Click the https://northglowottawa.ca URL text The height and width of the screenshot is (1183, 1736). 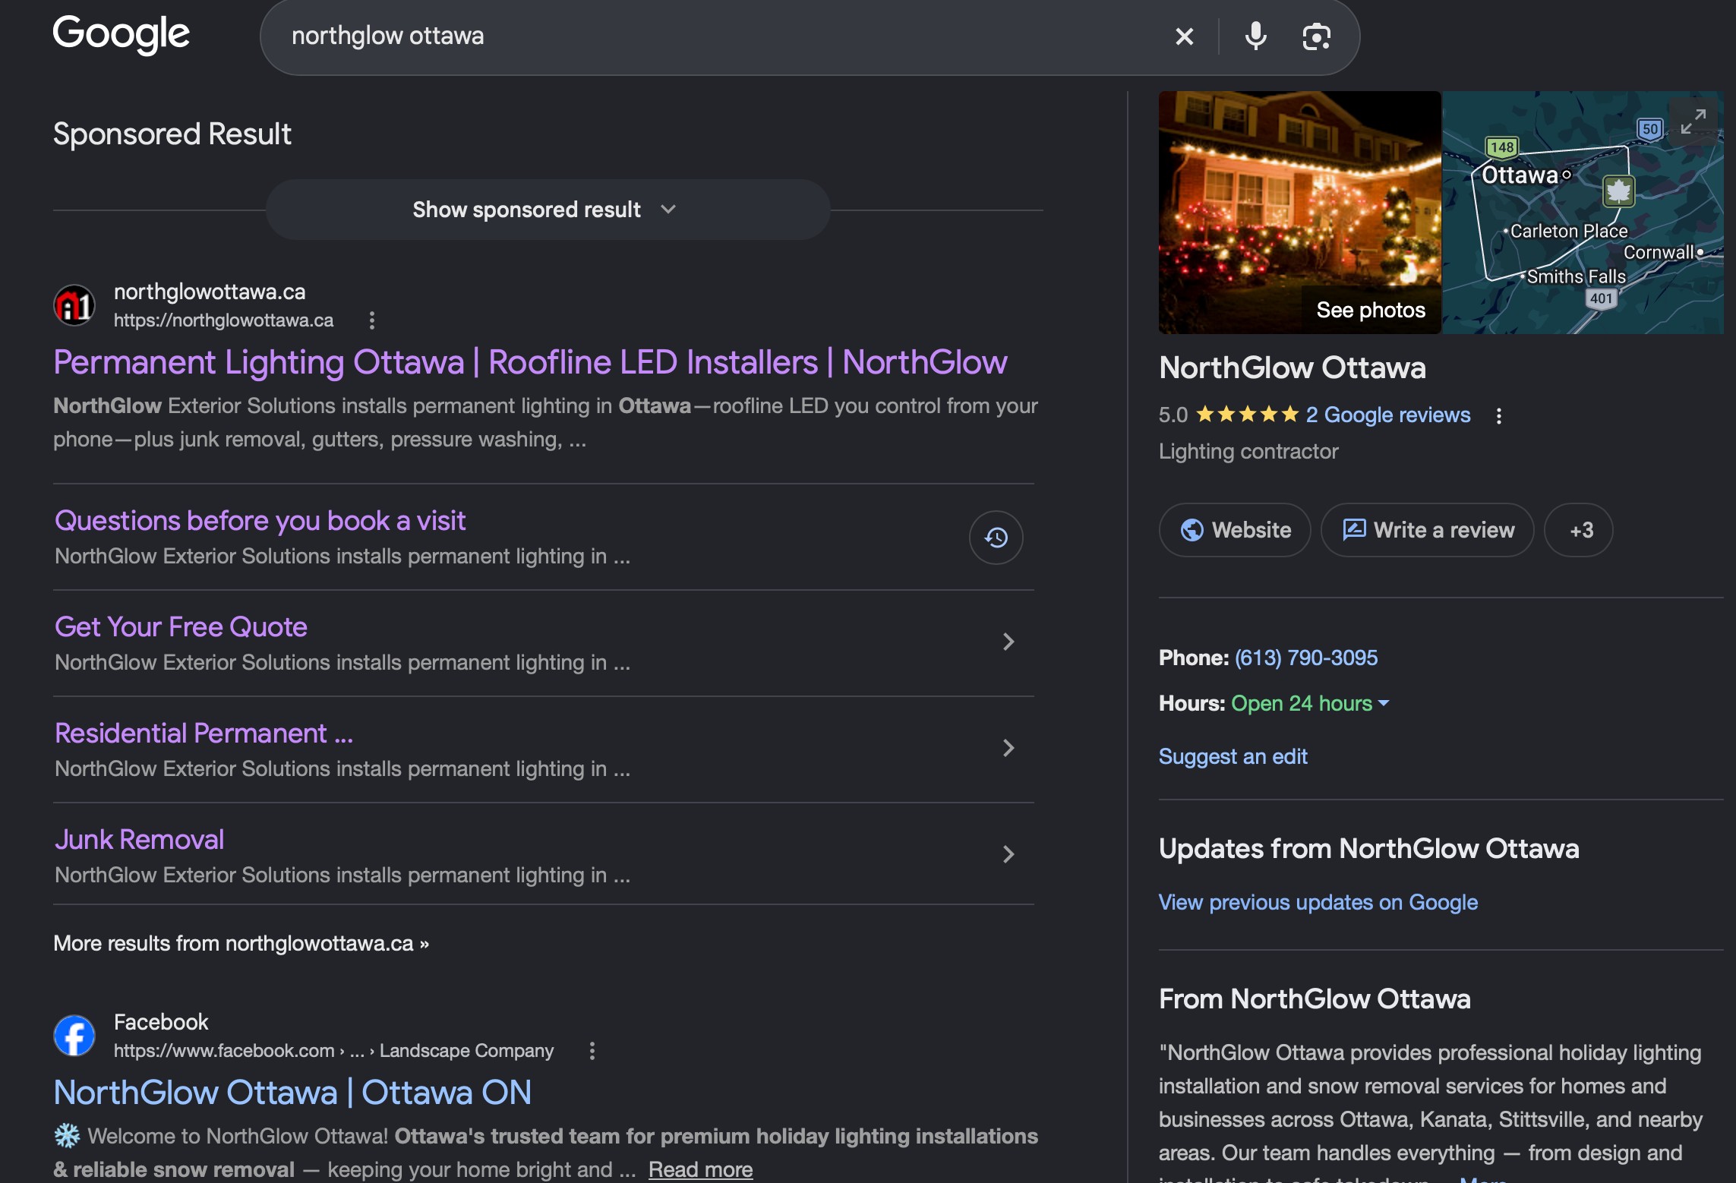(223, 320)
